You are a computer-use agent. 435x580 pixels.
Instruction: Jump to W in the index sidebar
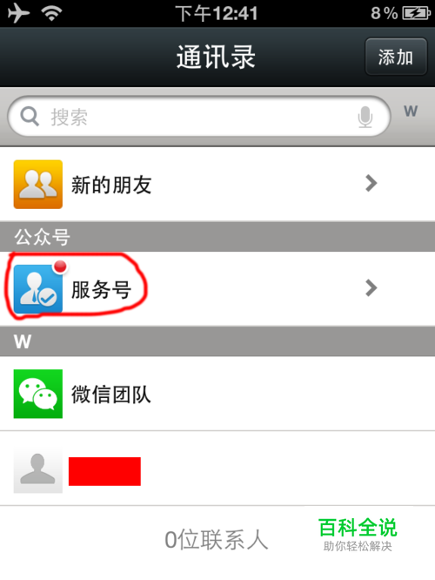pyautogui.click(x=411, y=111)
